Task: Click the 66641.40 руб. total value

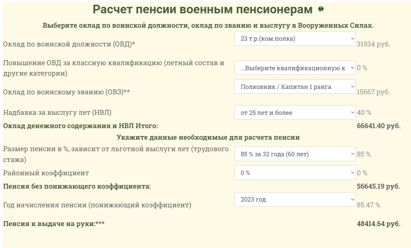Action: (x=378, y=126)
